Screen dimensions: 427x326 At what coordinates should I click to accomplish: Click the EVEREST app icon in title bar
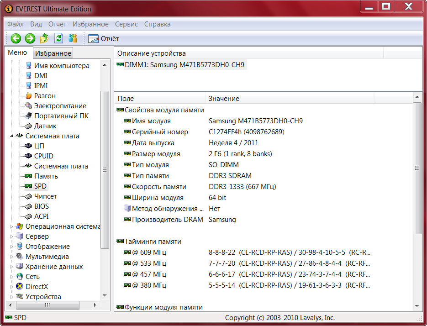coord(9,9)
